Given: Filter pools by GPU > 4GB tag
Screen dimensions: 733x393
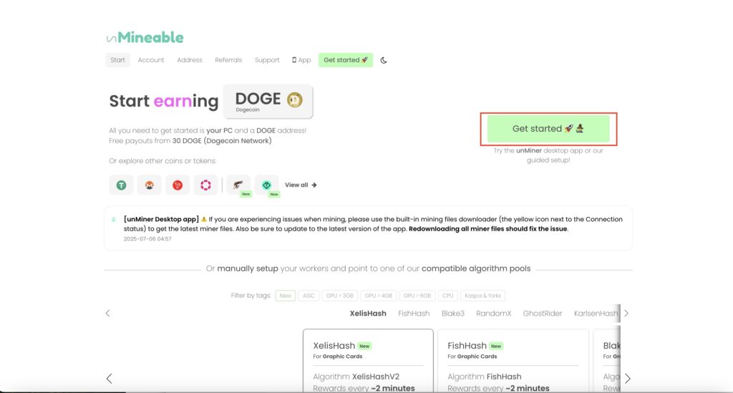Looking at the screenshot, I should pyautogui.click(x=378, y=296).
